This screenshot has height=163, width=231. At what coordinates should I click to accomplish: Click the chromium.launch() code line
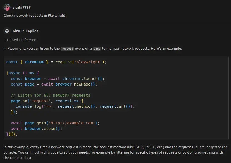58,79
